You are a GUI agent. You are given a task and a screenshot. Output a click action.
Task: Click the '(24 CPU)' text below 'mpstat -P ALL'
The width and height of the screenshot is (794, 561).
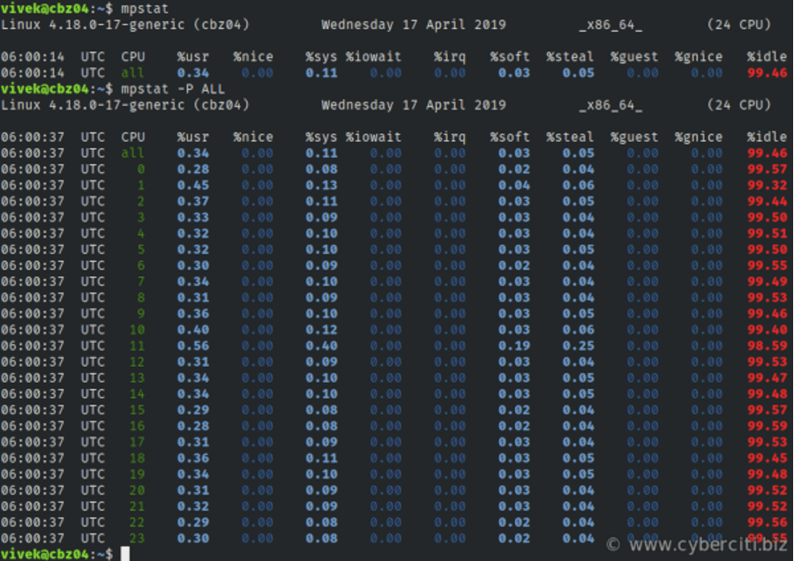(x=738, y=105)
